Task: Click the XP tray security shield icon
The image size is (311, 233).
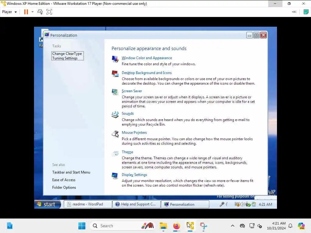Action: [237, 204]
